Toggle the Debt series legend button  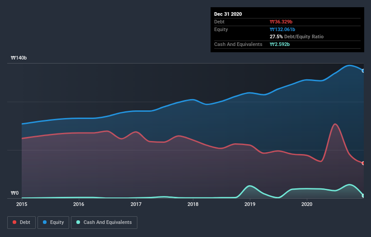coord(21,223)
